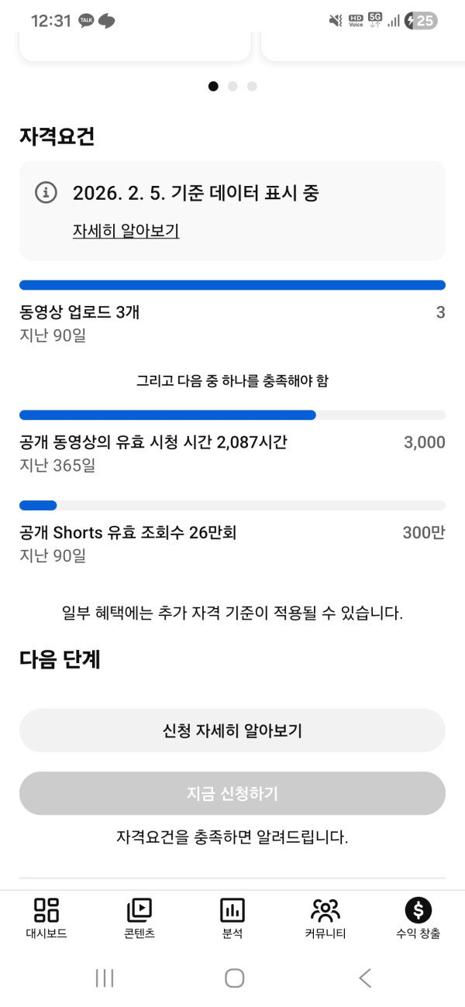Tap the battery indicator in status bar
This screenshot has height=1007, width=465.
[x=422, y=21]
